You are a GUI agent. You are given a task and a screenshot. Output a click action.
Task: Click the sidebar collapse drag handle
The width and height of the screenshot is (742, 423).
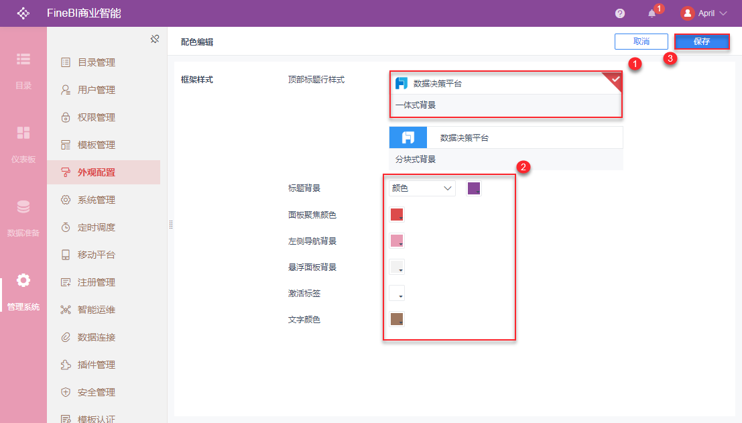click(x=171, y=225)
